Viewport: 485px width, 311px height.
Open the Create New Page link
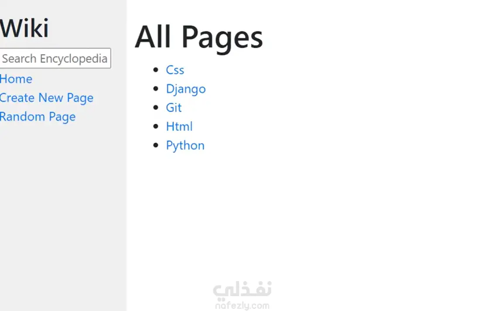[x=46, y=98]
